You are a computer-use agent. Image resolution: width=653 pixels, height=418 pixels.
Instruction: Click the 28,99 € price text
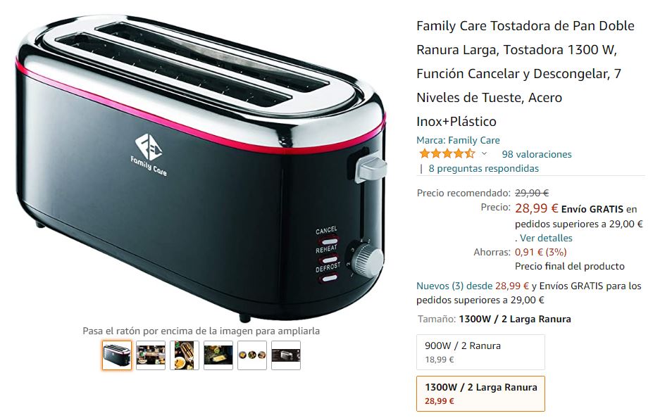(x=536, y=208)
